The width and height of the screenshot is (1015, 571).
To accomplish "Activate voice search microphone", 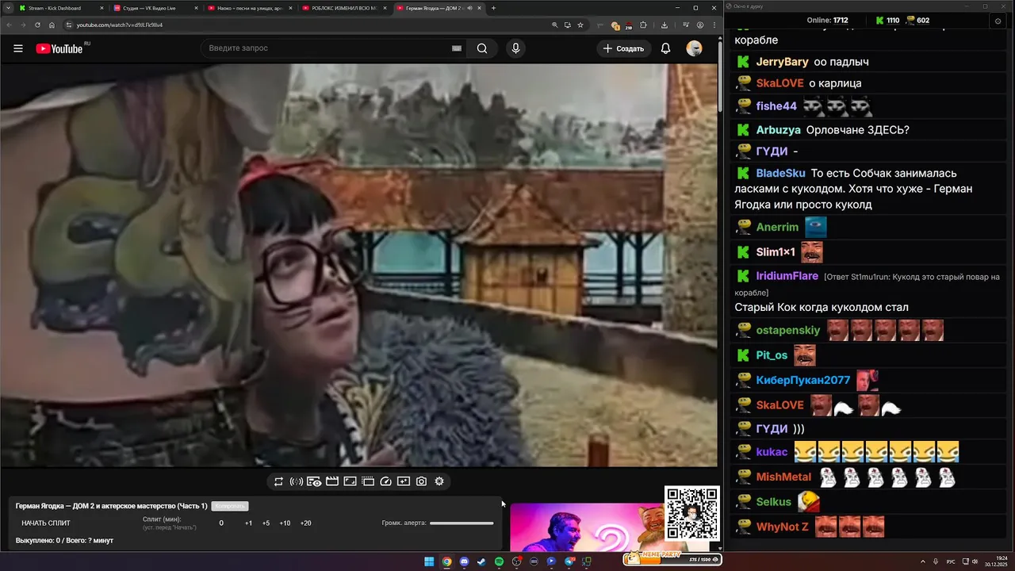I will coord(515,48).
